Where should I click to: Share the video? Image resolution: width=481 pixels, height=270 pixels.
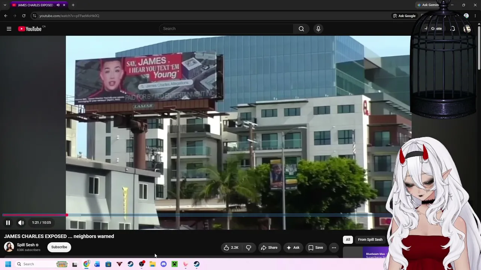tap(269, 247)
